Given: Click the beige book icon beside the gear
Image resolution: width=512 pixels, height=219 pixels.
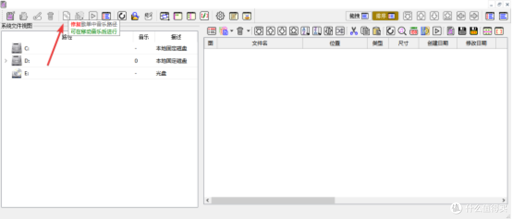Looking at the screenshot, I should pos(234,15).
